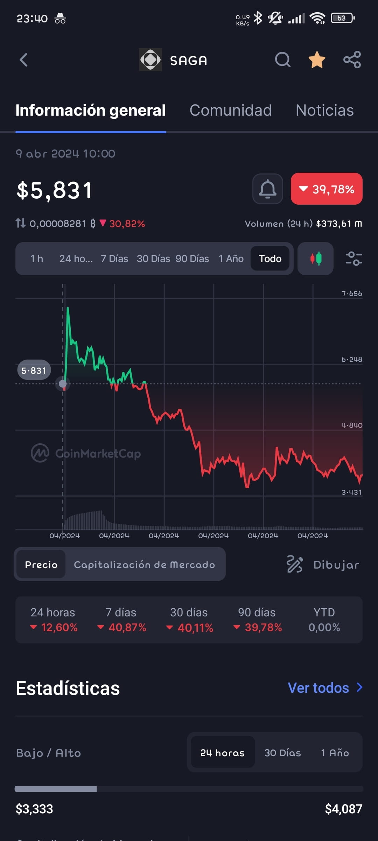Choose 1 Año for the price chart
Image resolution: width=378 pixels, height=841 pixels.
tap(231, 259)
